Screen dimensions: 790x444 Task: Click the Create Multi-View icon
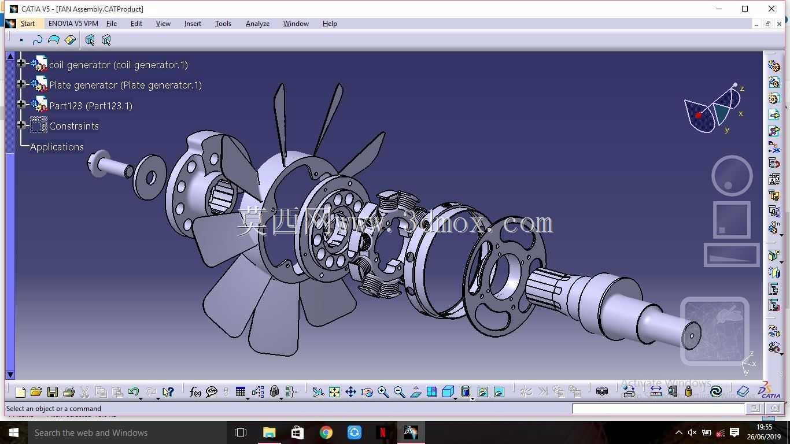(x=431, y=392)
